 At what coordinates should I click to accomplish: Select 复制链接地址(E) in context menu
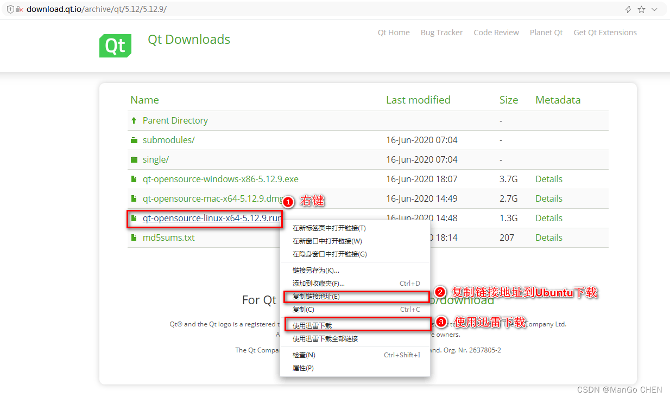pyautogui.click(x=355, y=297)
